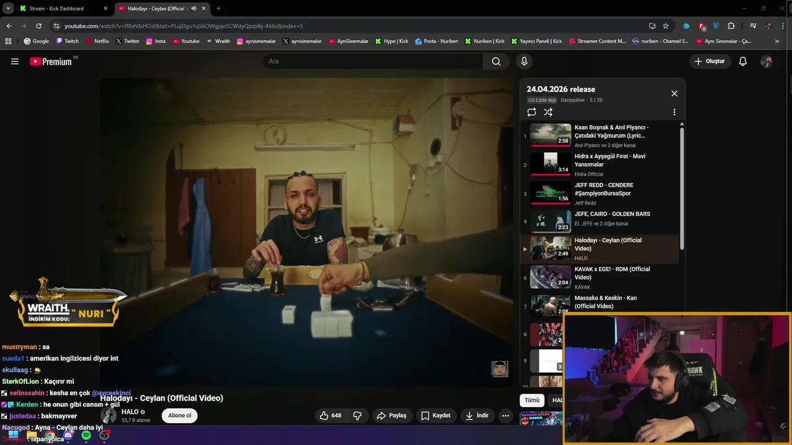Screen dimensions: 792x445
Task: Open the Streamer Content M... bookmark
Action: coord(597,41)
